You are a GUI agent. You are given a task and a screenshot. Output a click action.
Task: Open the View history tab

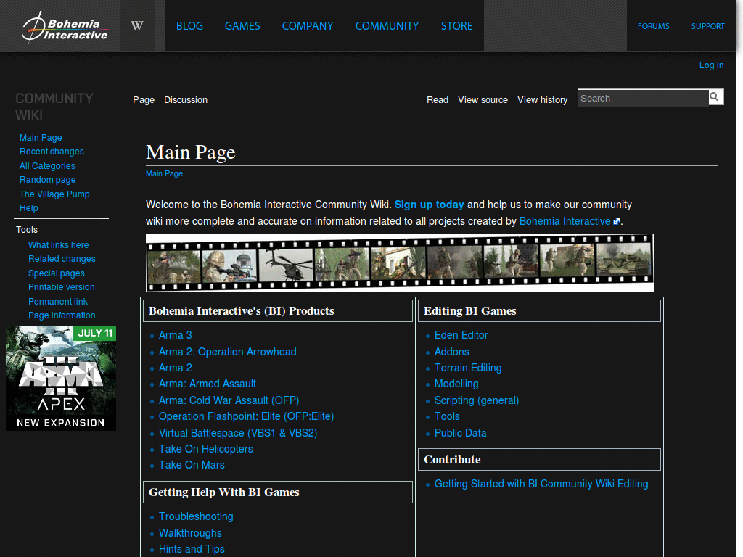(543, 100)
